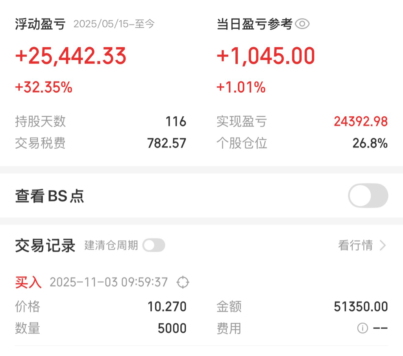
Task: Tap the 浮动盈亏 heading
Action: click(x=40, y=24)
